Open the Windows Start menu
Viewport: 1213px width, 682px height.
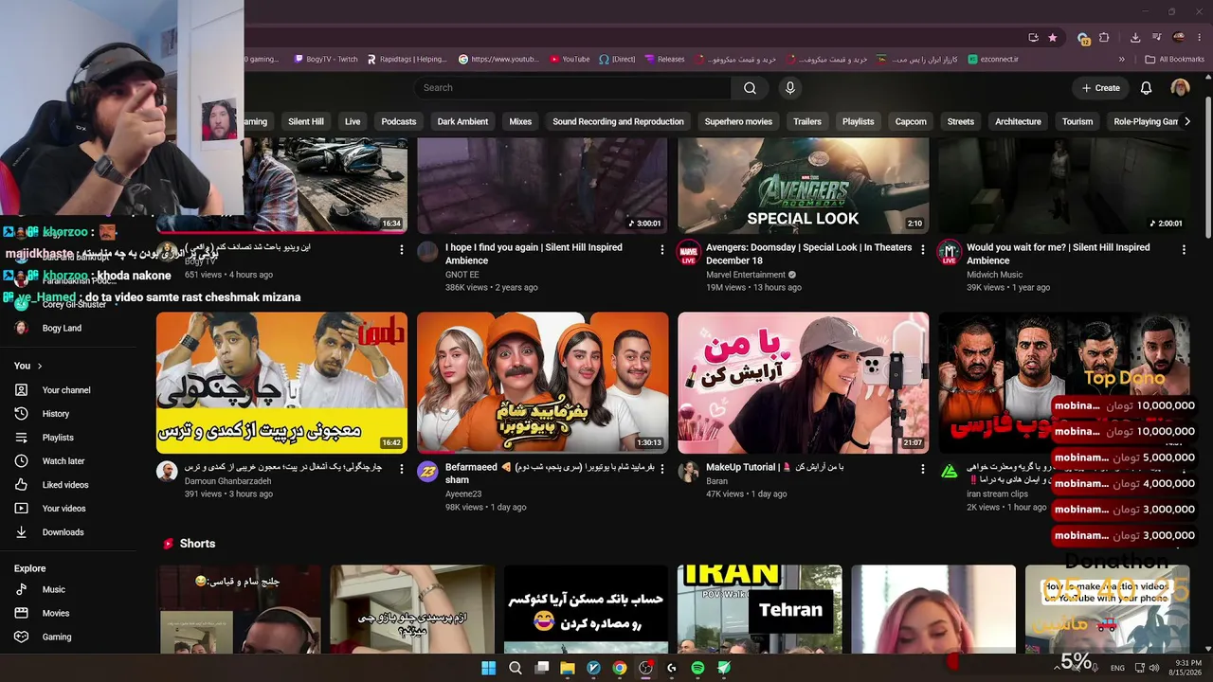pyautogui.click(x=488, y=668)
